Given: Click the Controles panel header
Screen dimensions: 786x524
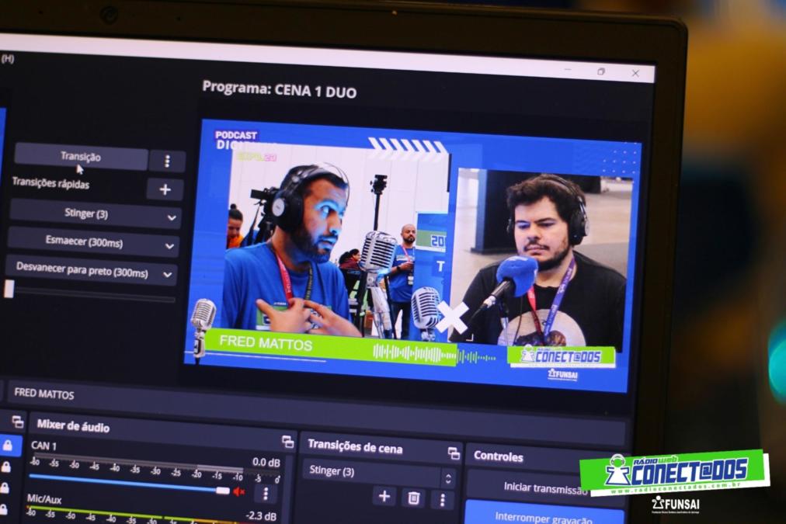Looking at the screenshot, I should [499, 456].
